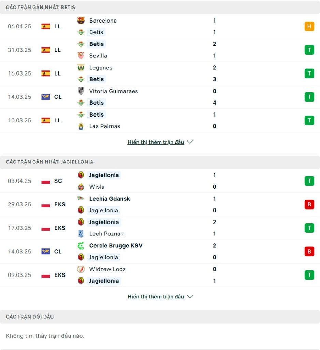Image resolution: width=320 pixels, height=350 pixels.
Task: Click red B badge for Cercle Brugge match
Action: 309,251
